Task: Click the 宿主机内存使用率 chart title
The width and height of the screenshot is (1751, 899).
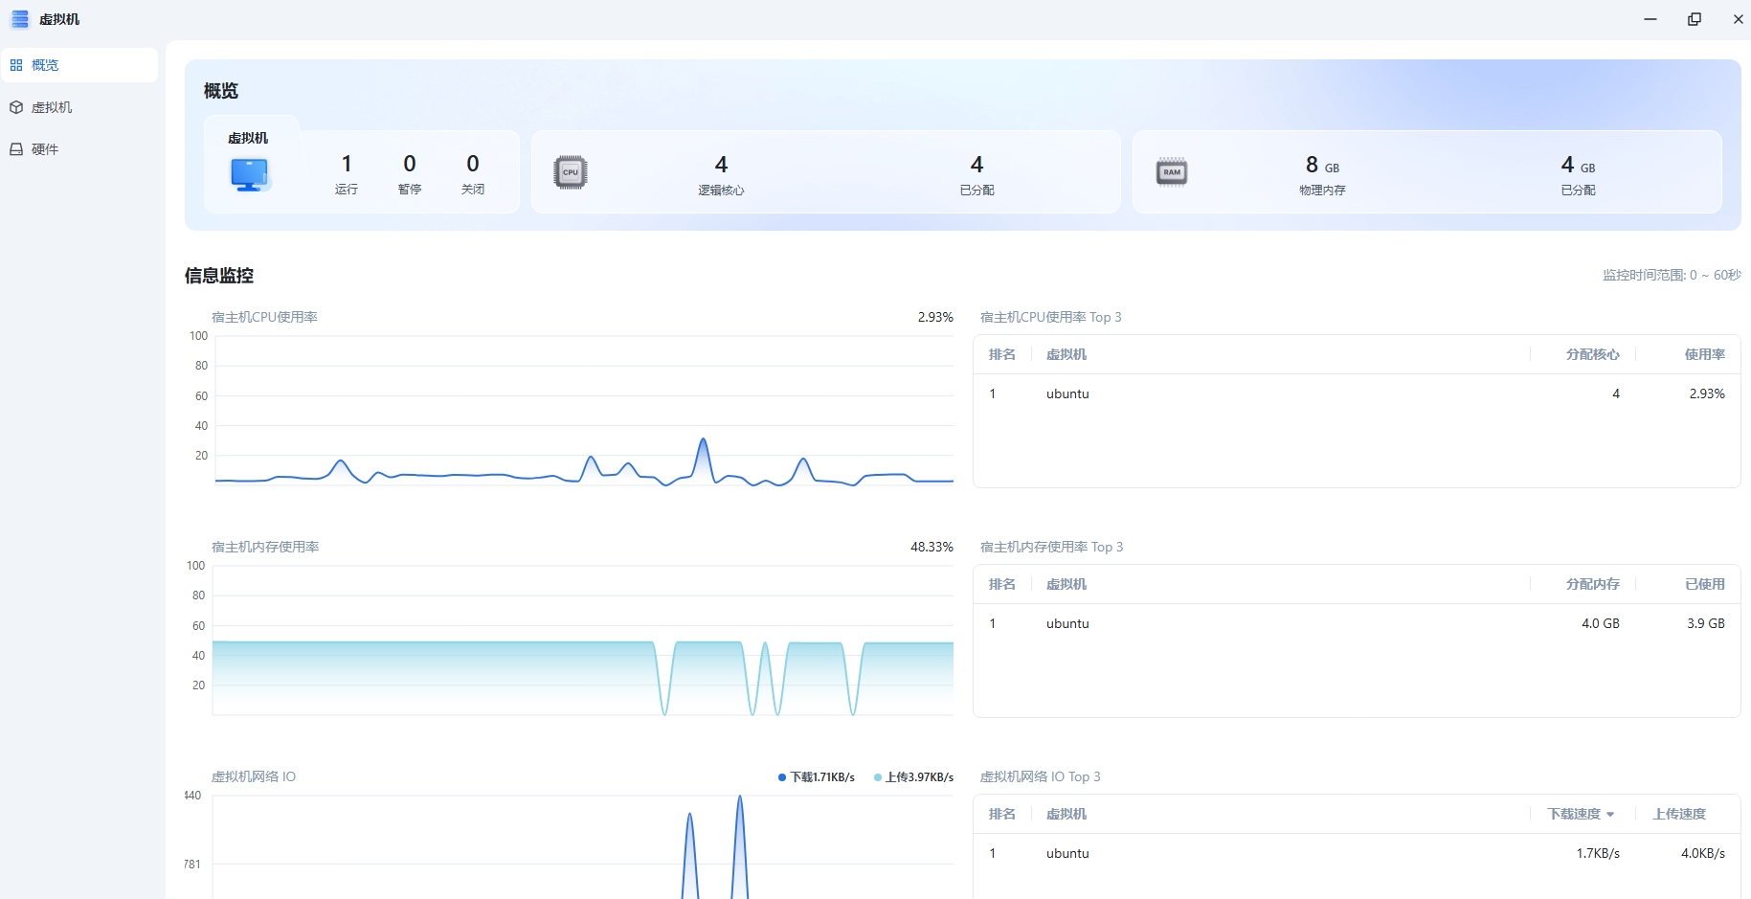Action: coord(265,547)
